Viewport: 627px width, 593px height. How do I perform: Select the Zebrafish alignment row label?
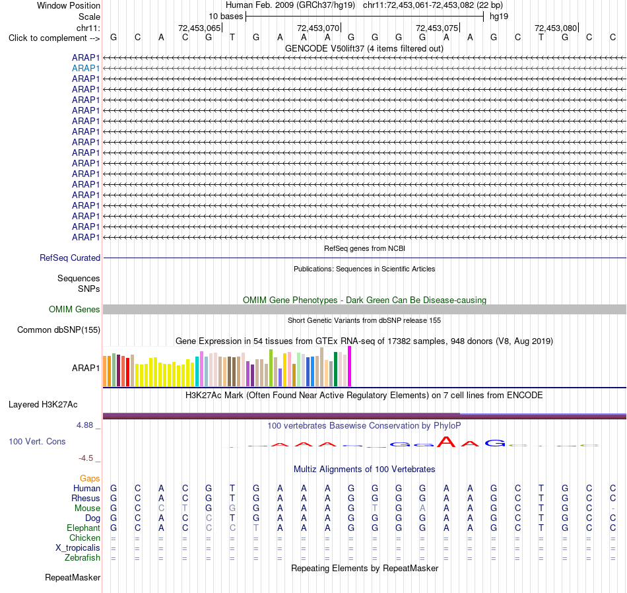pyautogui.click(x=82, y=557)
